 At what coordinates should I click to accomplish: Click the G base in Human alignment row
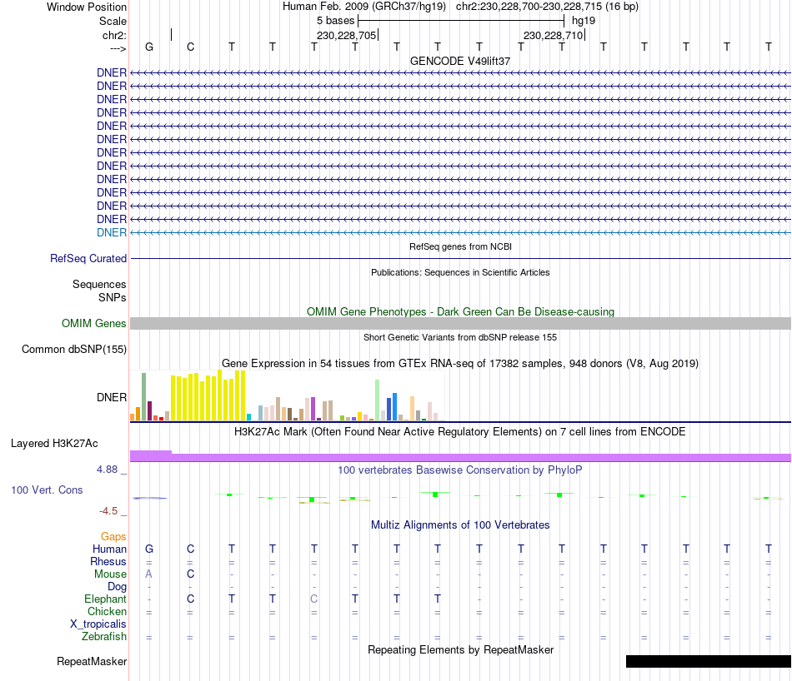click(149, 549)
